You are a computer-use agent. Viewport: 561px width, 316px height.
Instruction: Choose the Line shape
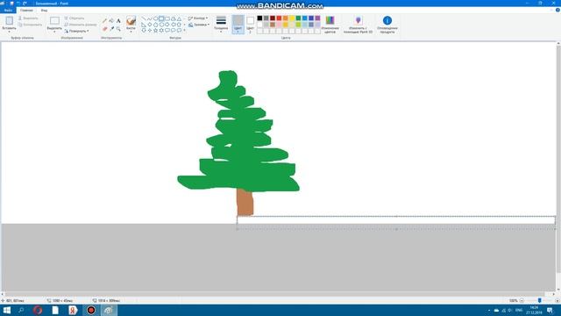coord(144,18)
